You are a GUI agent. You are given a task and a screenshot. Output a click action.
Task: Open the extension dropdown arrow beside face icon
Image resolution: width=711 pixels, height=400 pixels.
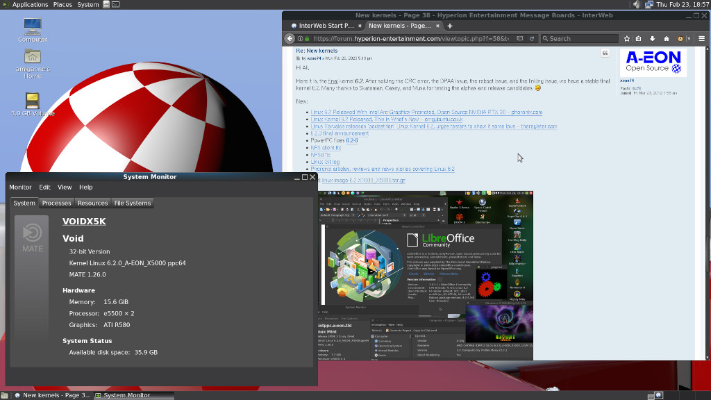(689, 39)
